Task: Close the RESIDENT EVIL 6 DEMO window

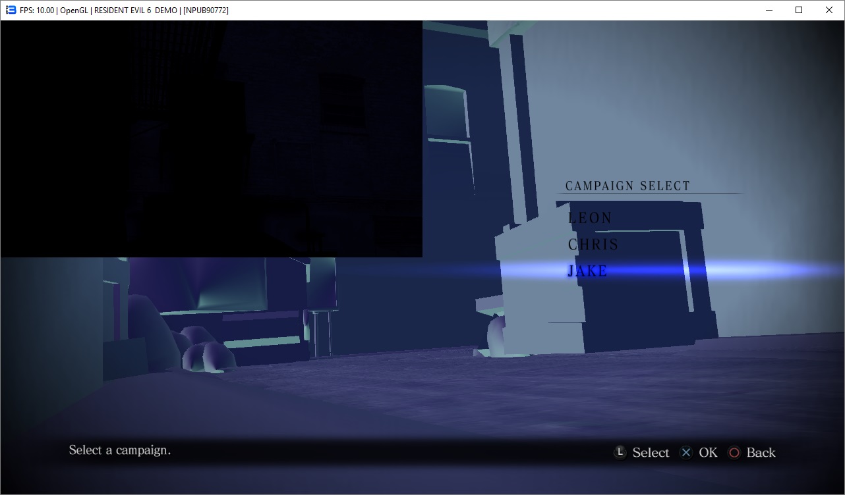Action: point(829,10)
